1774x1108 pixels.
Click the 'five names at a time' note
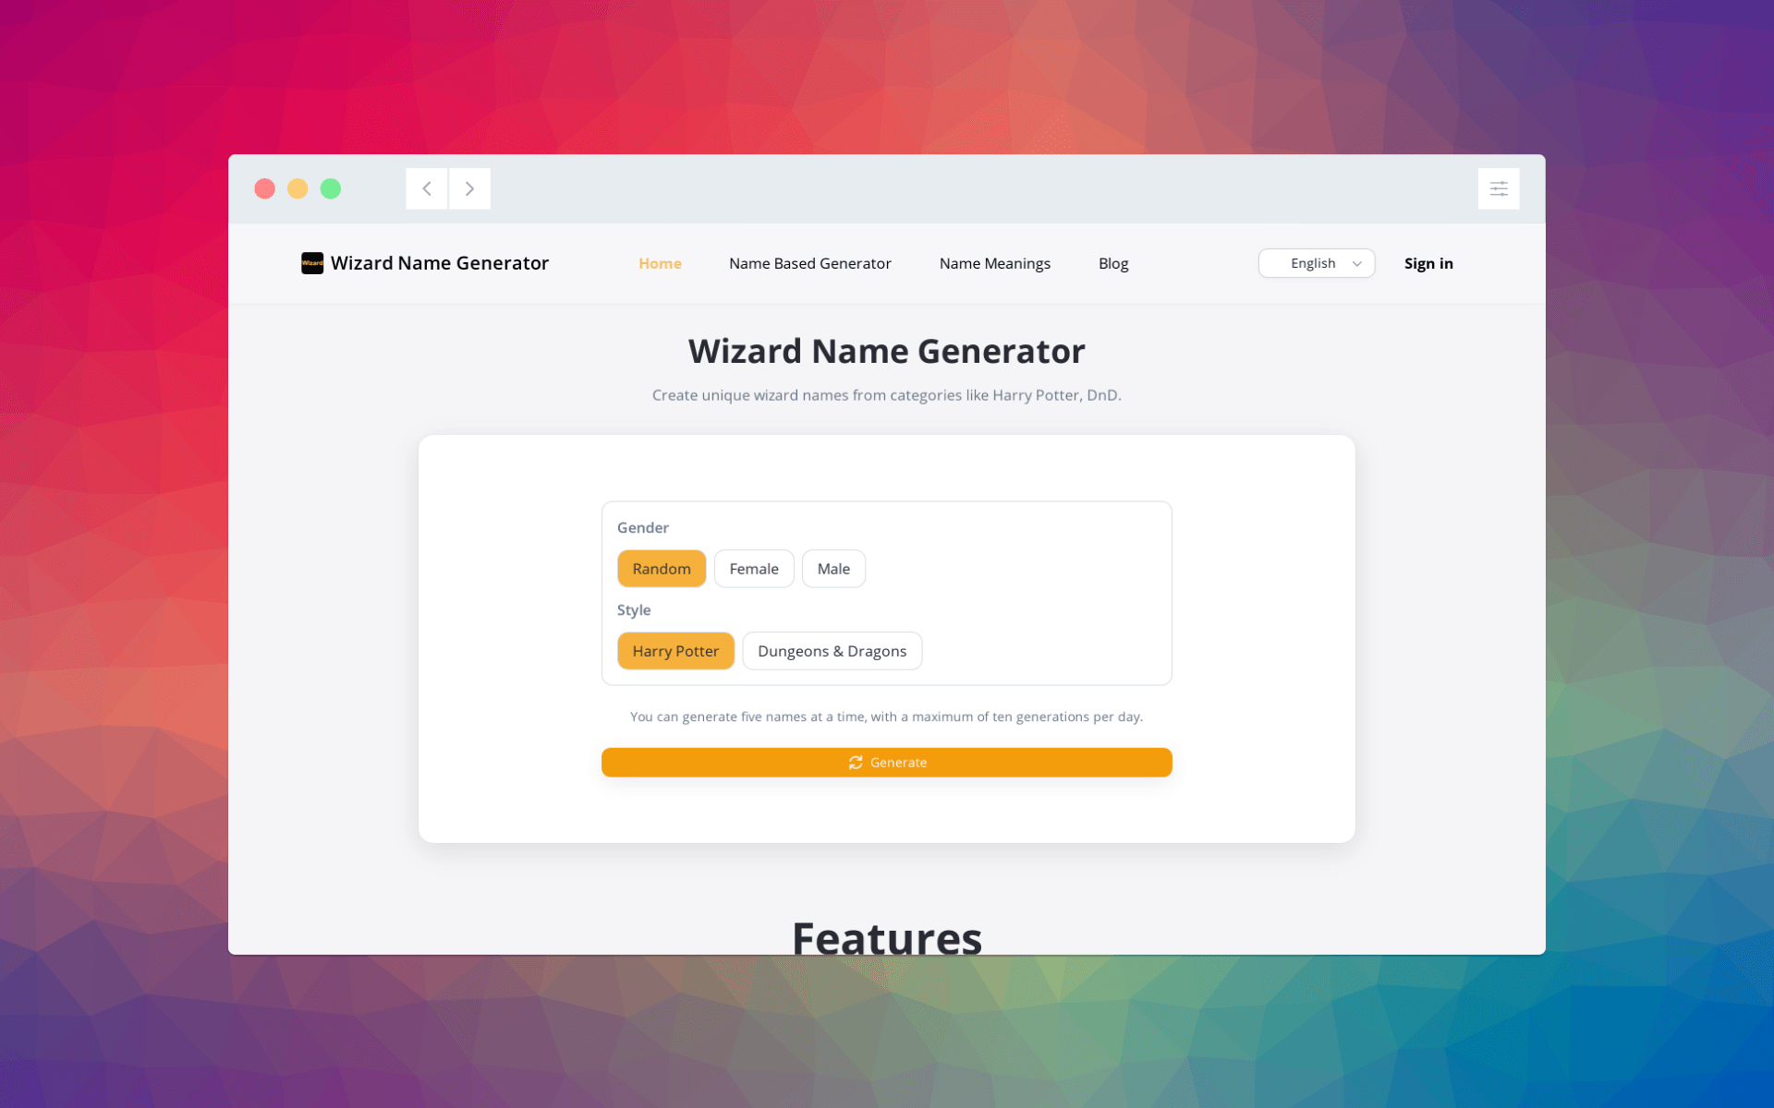click(886, 717)
